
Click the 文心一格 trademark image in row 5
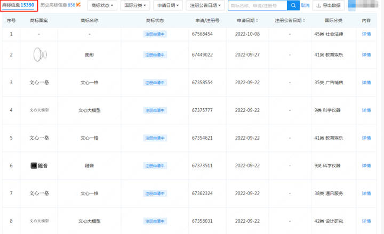[x=39, y=138]
